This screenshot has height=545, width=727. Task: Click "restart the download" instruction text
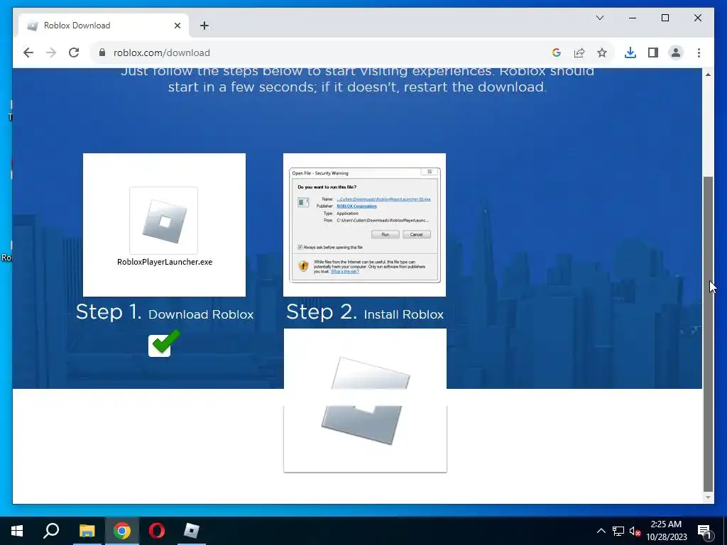coord(472,87)
